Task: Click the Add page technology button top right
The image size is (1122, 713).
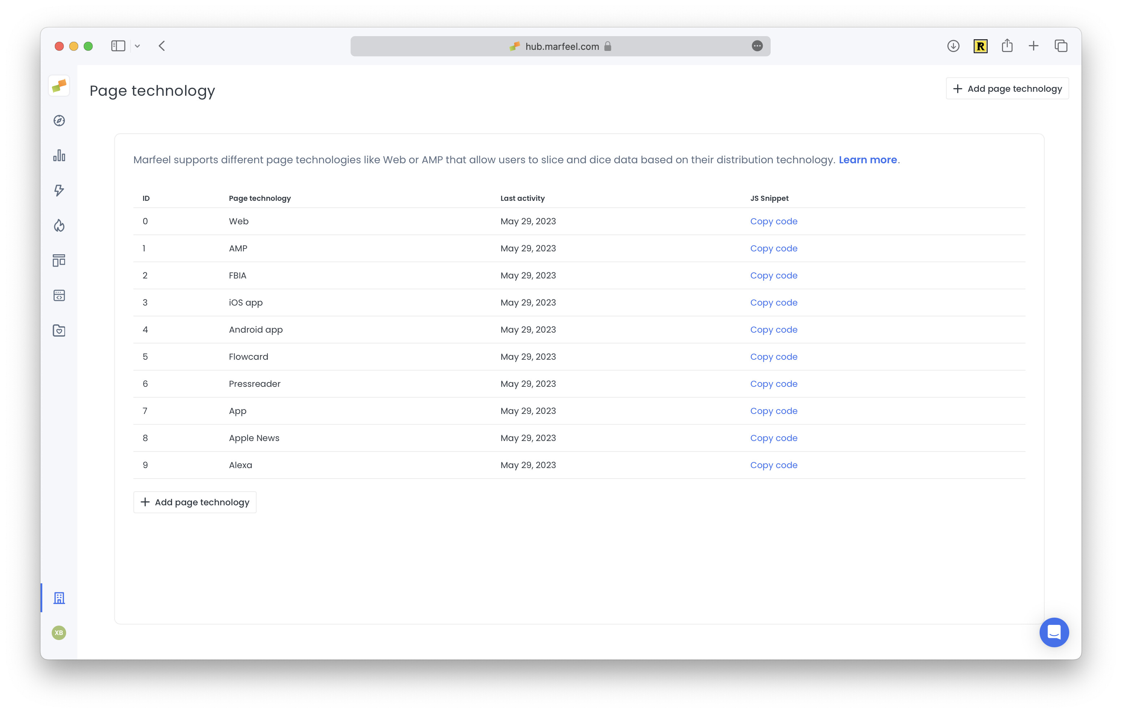Action: coord(1007,88)
